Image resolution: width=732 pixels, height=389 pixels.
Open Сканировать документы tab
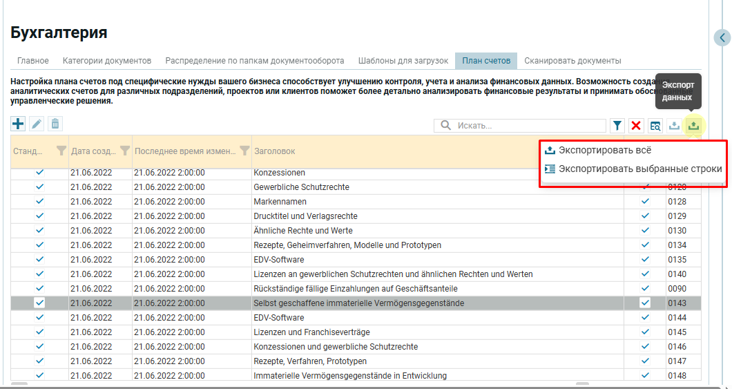pos(572,61)
